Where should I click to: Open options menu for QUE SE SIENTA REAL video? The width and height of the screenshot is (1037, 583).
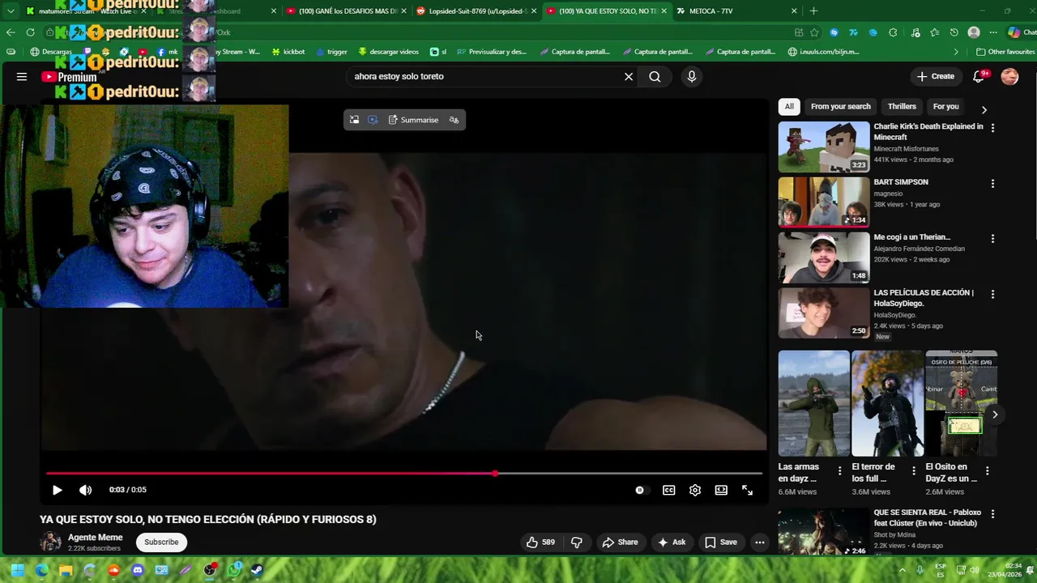992,513
